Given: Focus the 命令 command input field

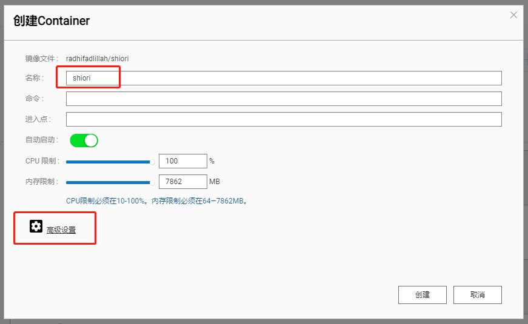Looking at the screenshot, I should click(x=284, y=99).
